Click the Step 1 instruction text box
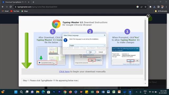 (x=82, y=81)
